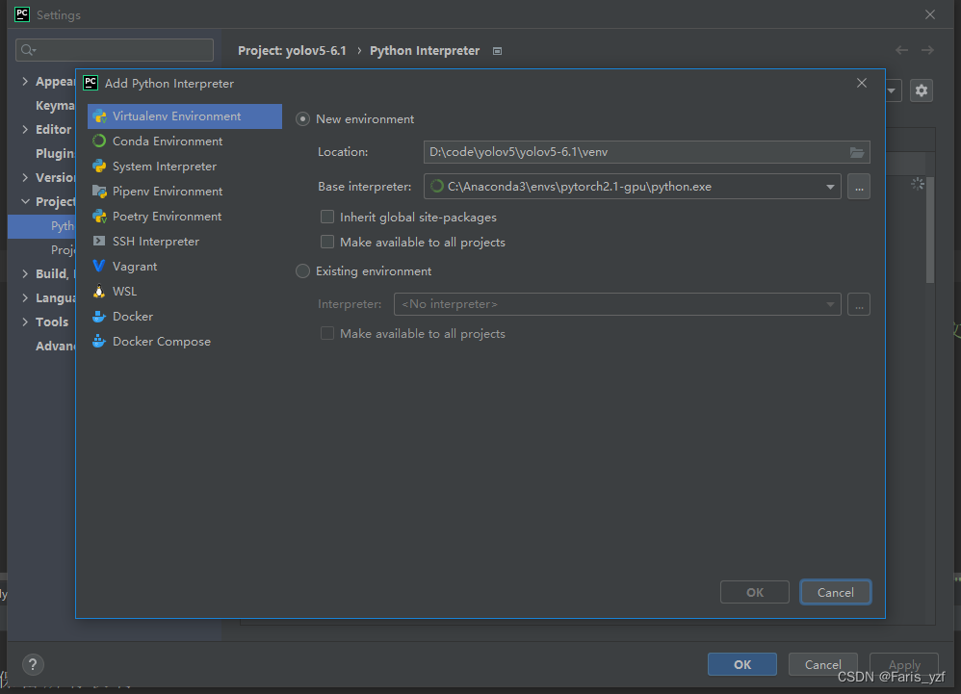Select Conda Environment in the list
961x694 pixels.
pyautogui.click(x=185, y=141)
